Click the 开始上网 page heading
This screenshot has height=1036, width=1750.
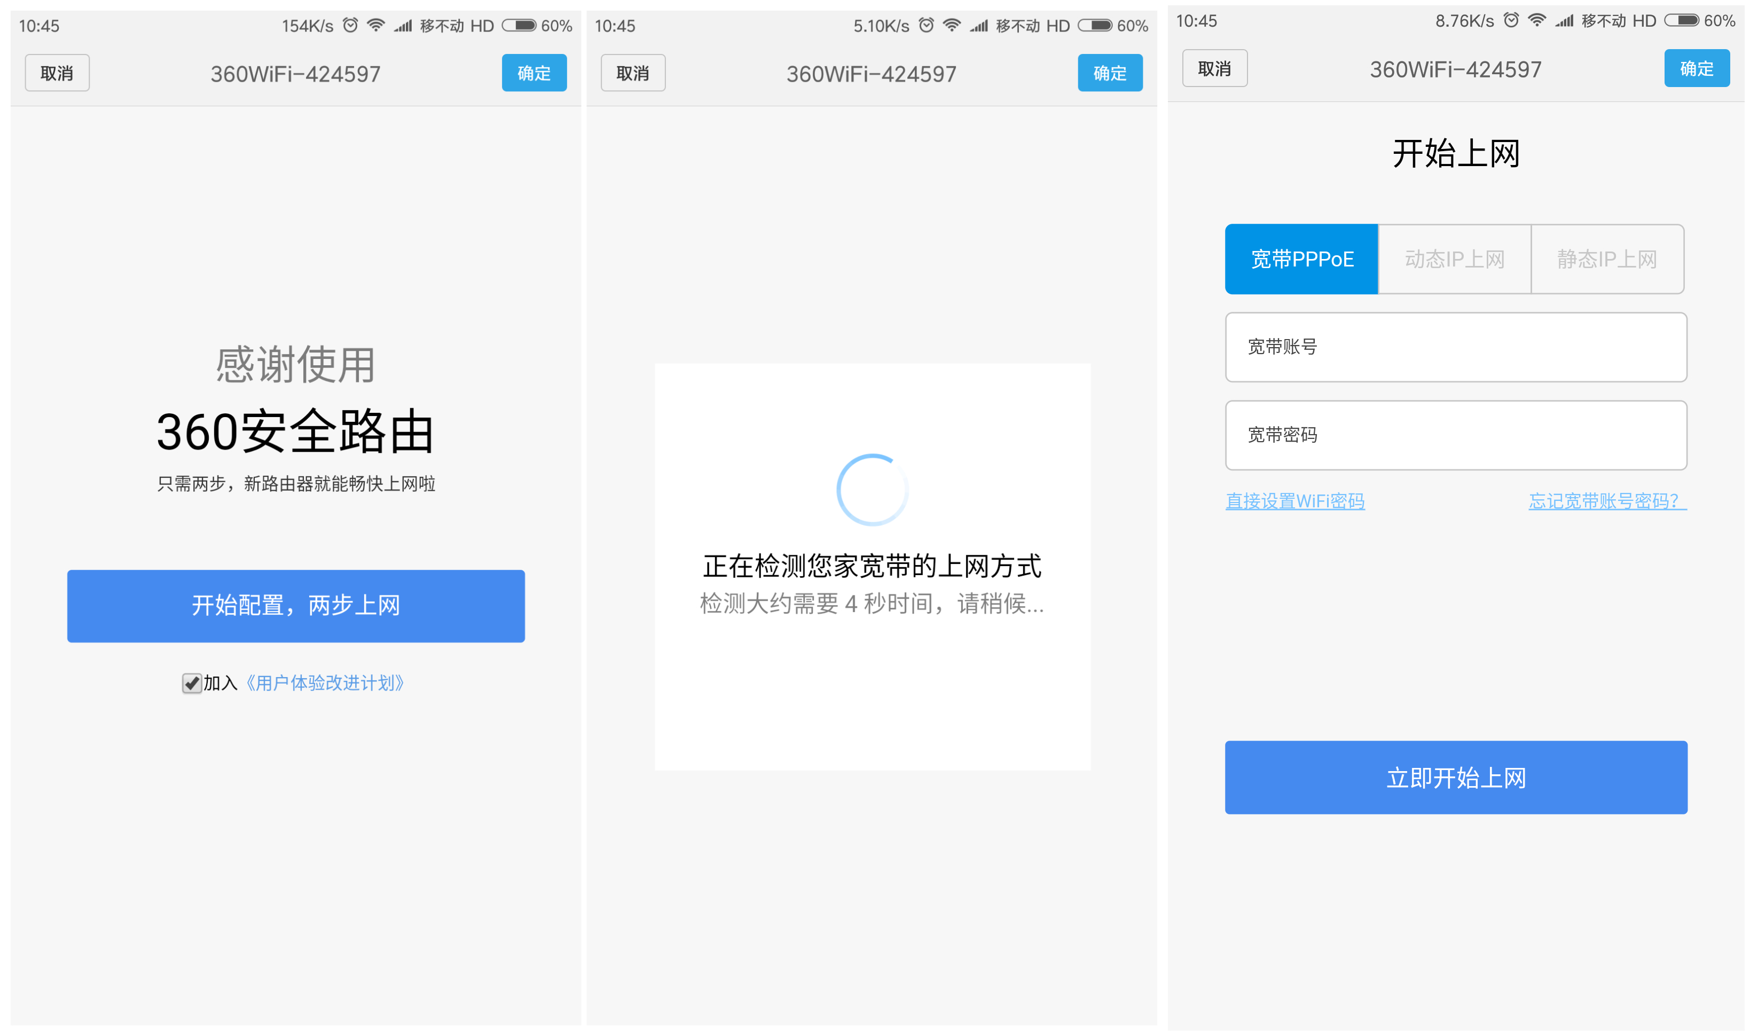tap(1457, 154)
